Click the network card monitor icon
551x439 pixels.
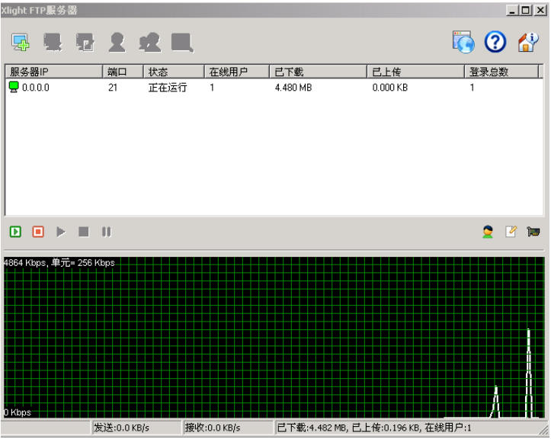click(533, 232)
